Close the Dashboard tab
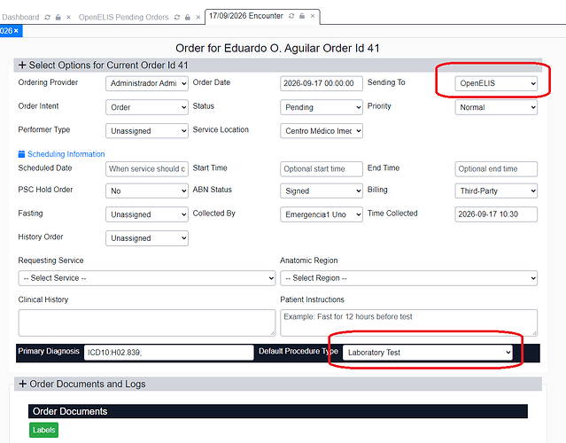 pyautogui.click(x=68, y=17)
